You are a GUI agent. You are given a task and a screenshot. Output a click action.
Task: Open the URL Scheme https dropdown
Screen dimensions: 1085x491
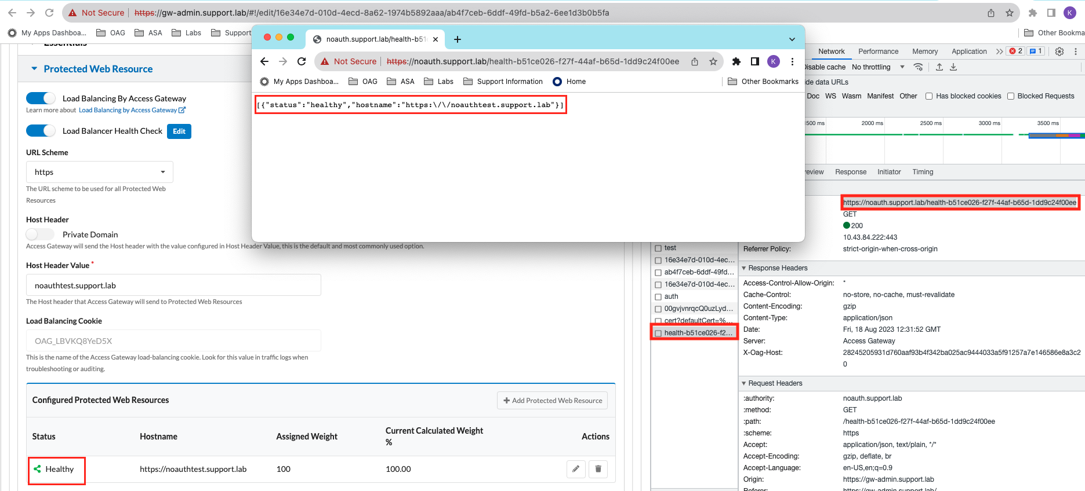tap(100, 172)
